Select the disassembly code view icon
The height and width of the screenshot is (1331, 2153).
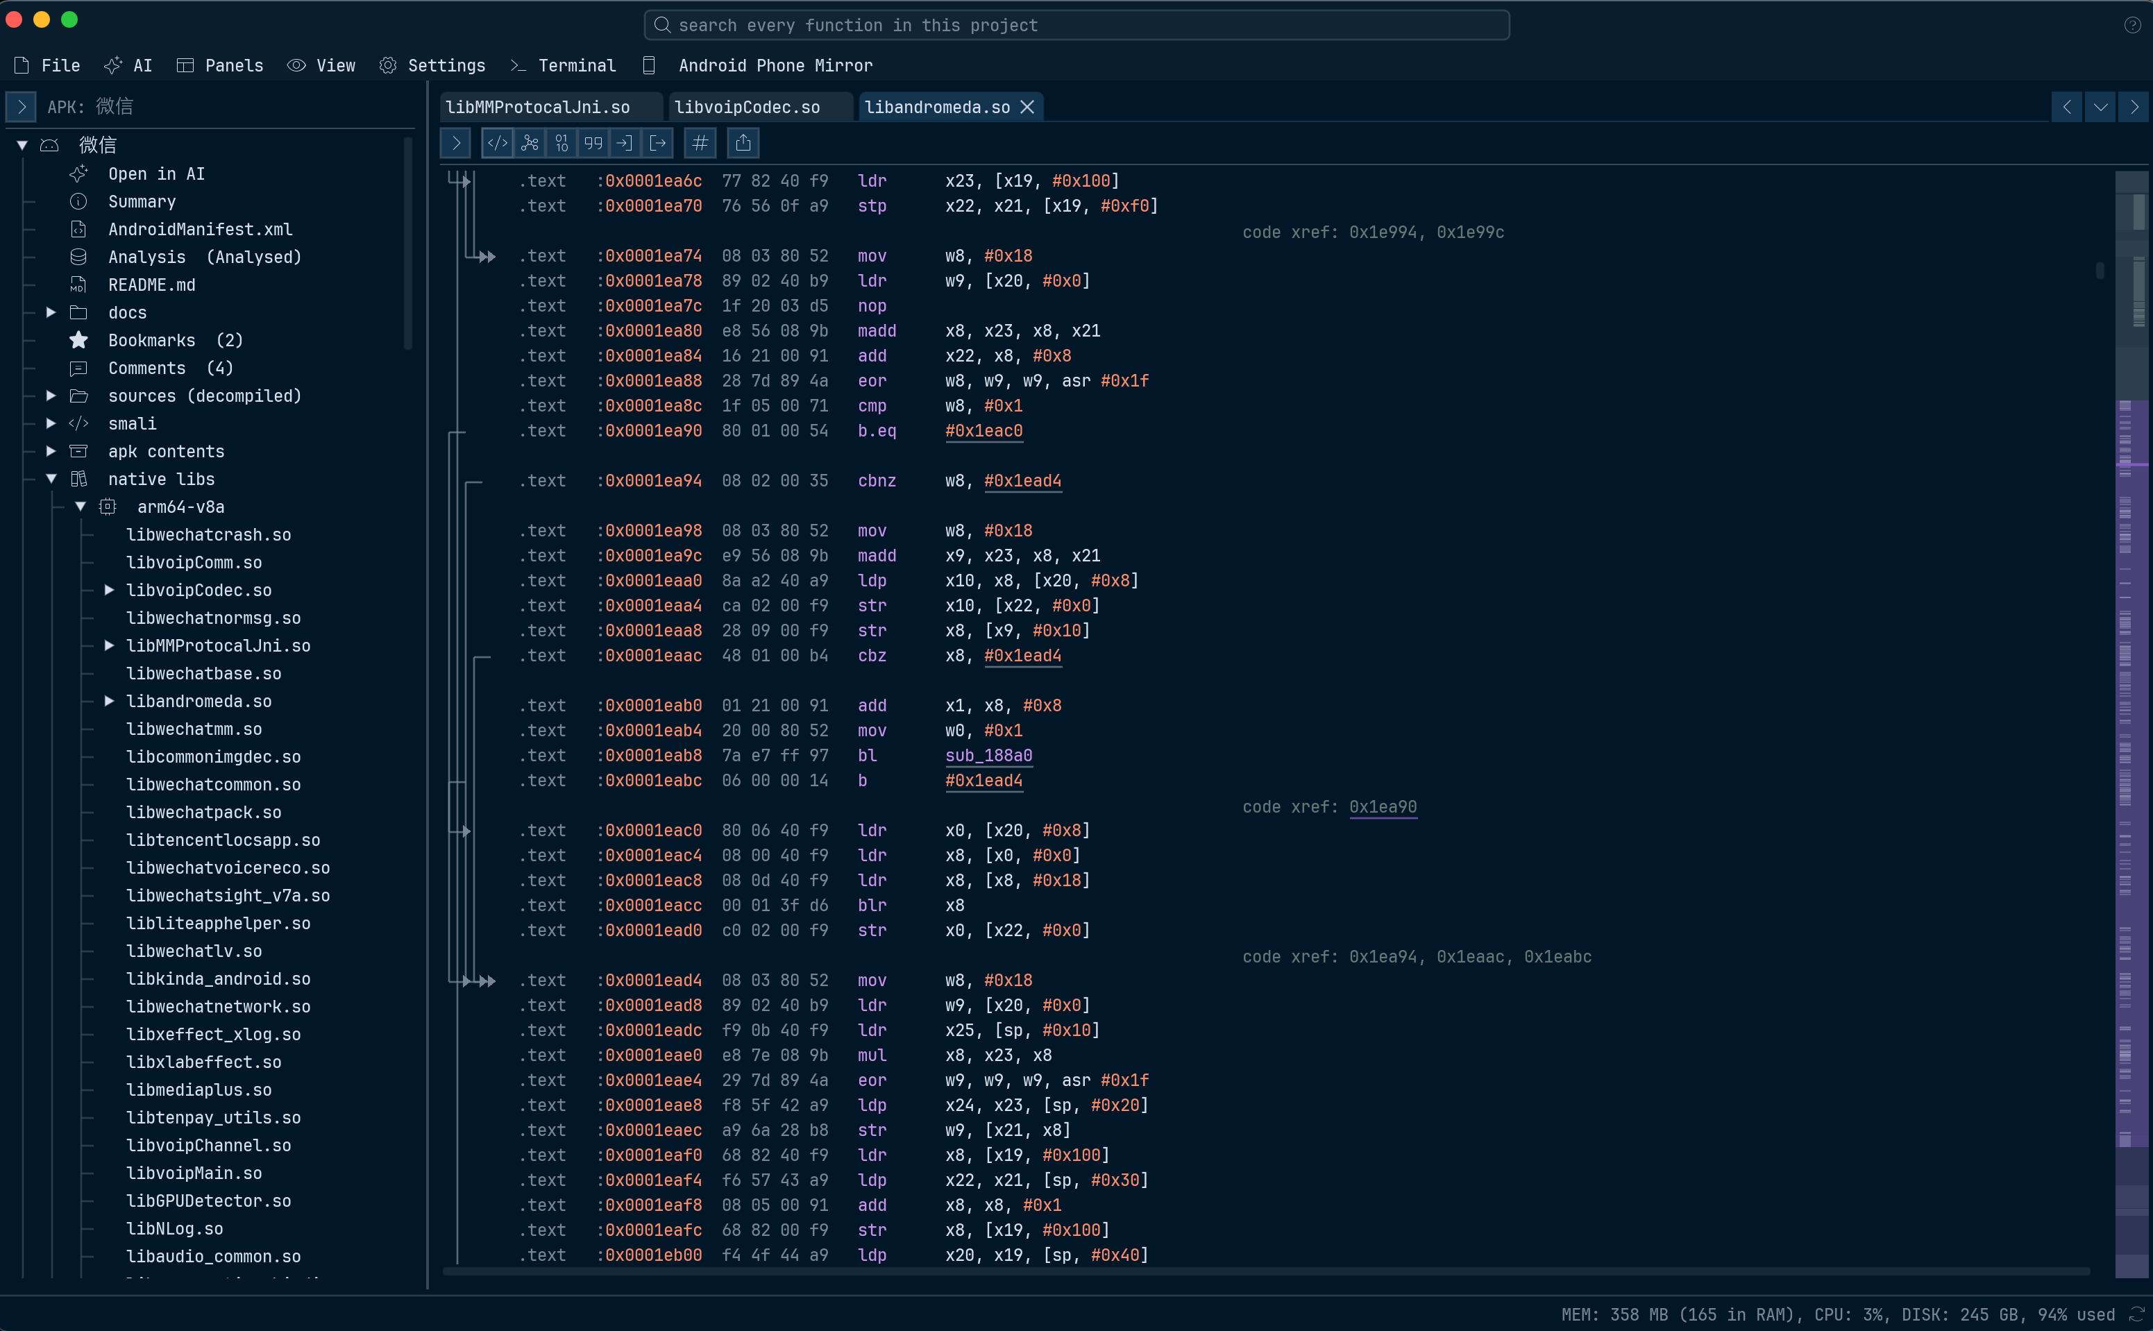[x=498, y=143]
